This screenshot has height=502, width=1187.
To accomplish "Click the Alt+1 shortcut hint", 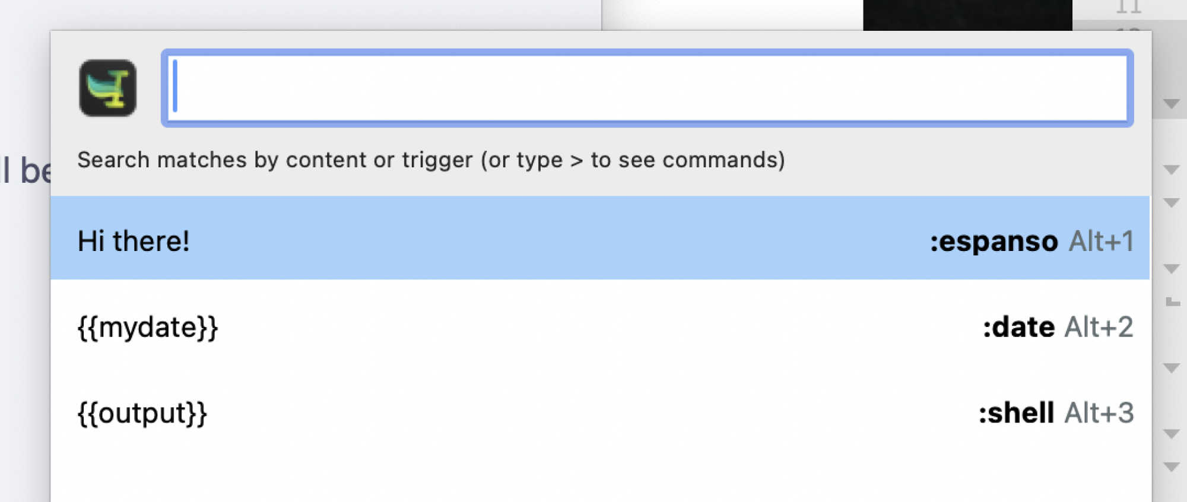I will point(1101,242).
